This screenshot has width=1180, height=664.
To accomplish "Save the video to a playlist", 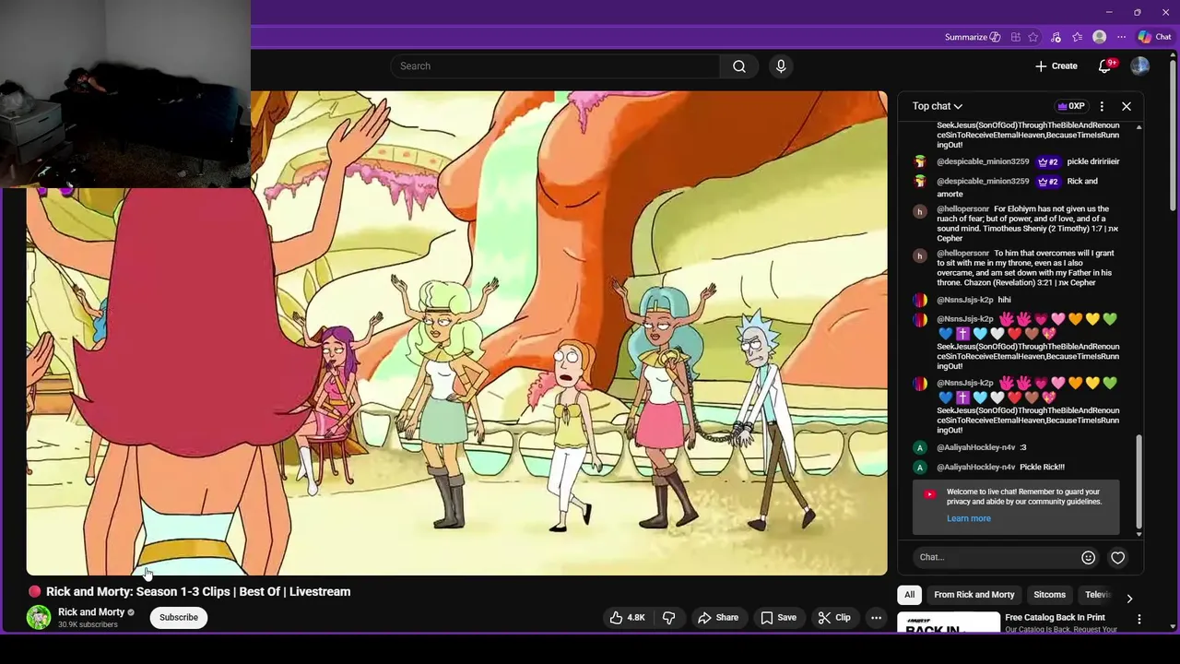I will tap(779, 618).
